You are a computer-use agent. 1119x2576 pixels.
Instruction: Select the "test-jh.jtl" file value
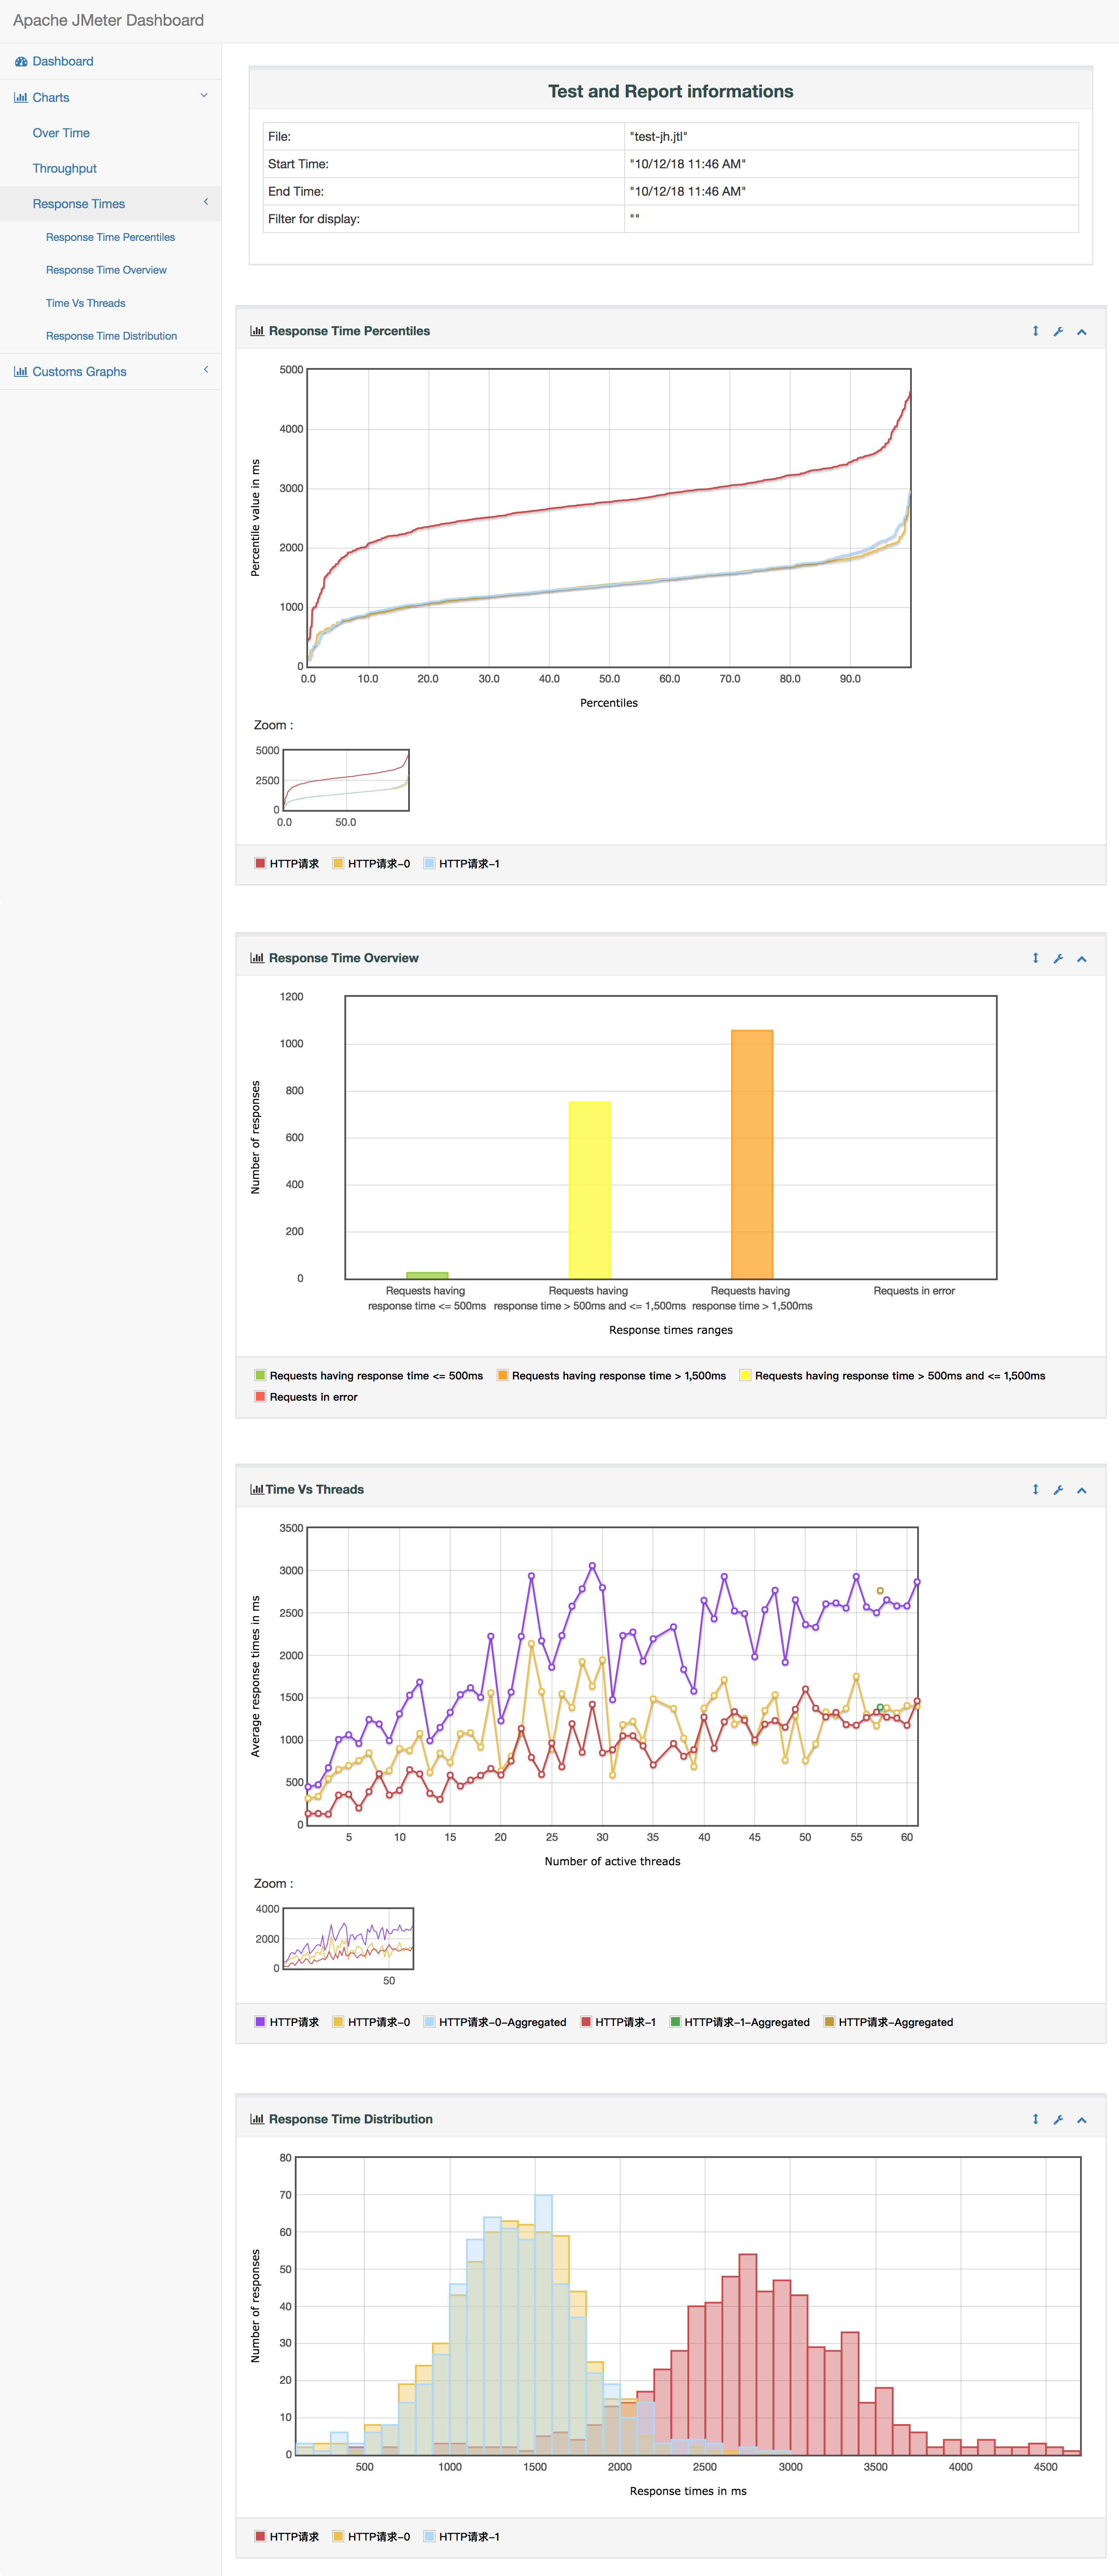(659, 136)
